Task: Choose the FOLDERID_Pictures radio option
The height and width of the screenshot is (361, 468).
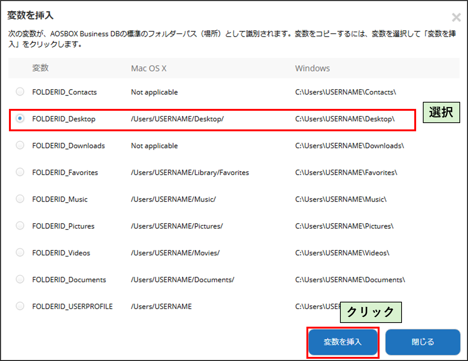Action: pyautogui.click(x=20, y=226)
